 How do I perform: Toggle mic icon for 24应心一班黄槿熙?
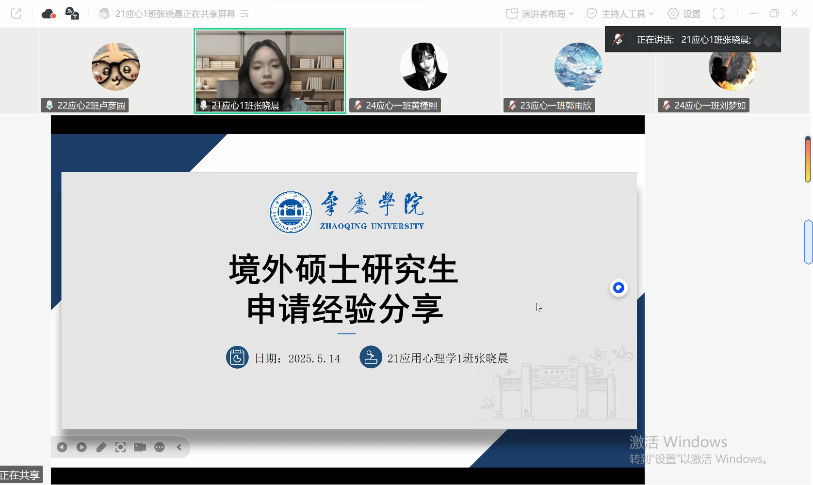point(358,105)
